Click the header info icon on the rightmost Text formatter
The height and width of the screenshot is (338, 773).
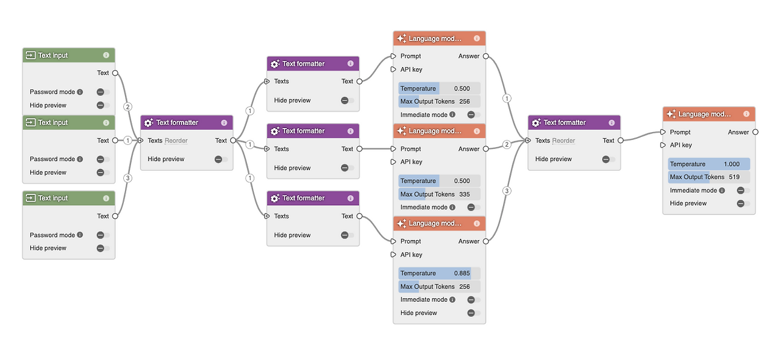(612, 123)
